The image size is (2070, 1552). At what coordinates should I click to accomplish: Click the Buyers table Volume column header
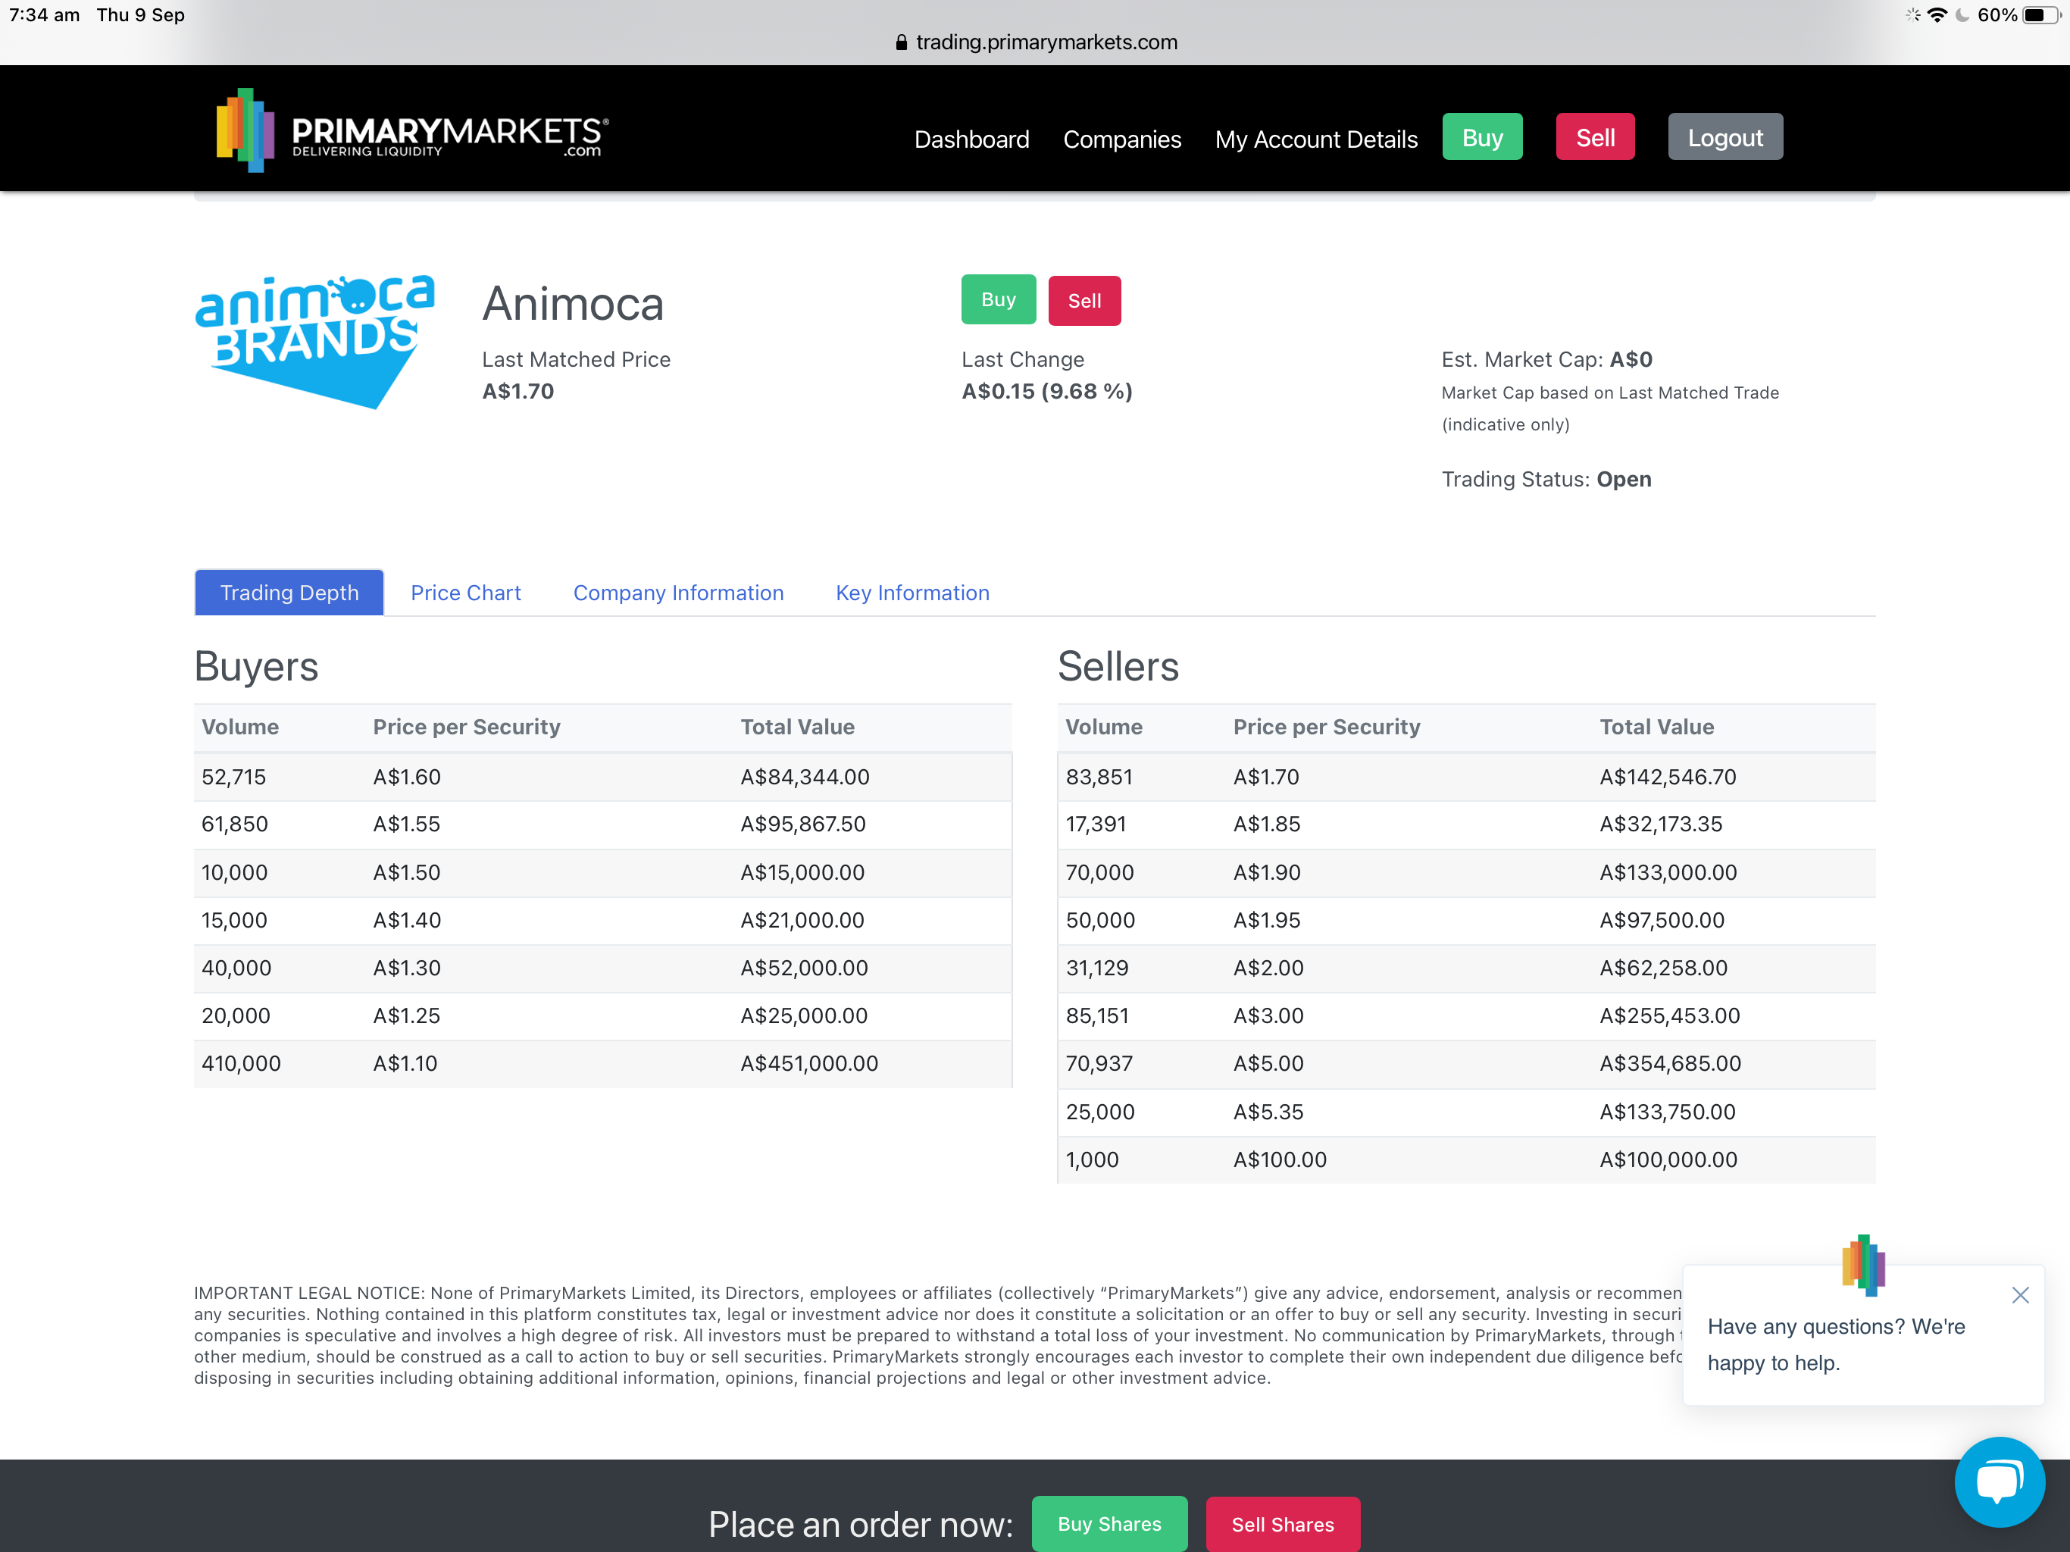(239, 727)
